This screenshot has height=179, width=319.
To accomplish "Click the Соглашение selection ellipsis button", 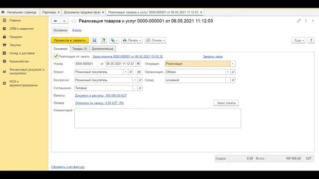I will click(x=135, y=88).
